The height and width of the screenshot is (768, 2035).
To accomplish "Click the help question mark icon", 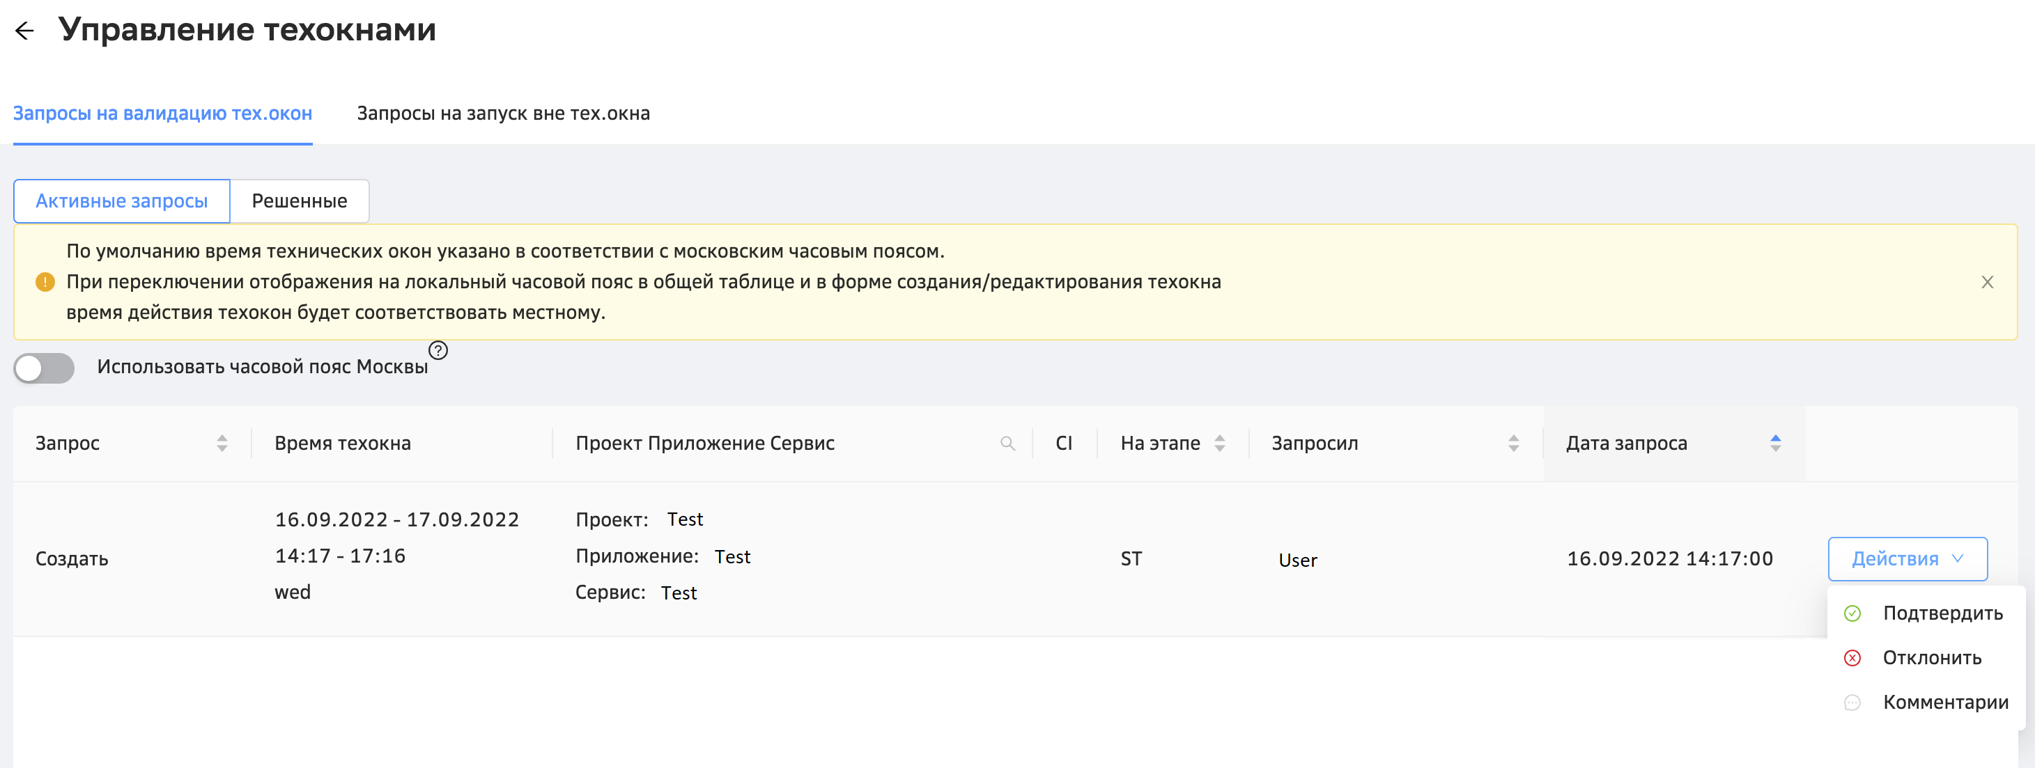I will click(x=438, y=350).
